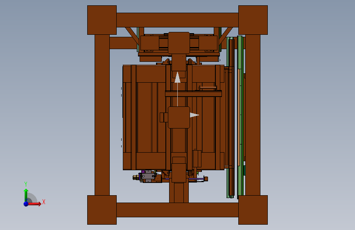The image size is (355, 230).
Task: Select the white right-pointing arrow on the model
Action: (x=194, y=115)
